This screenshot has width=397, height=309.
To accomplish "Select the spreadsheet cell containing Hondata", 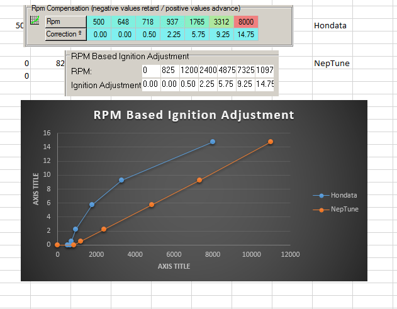I will (330, 26).
